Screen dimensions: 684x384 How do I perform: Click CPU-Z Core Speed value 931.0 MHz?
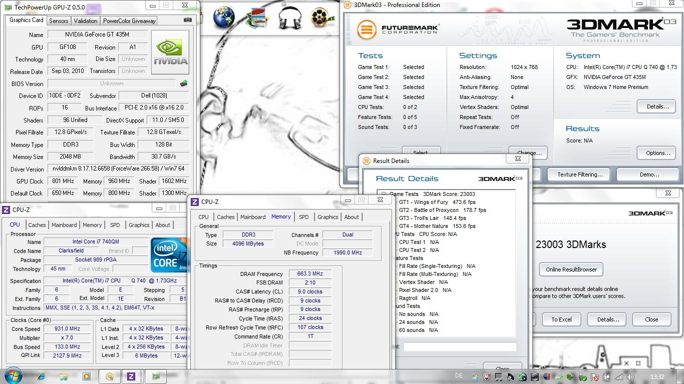pyautogui.click(x=68, y=329)
